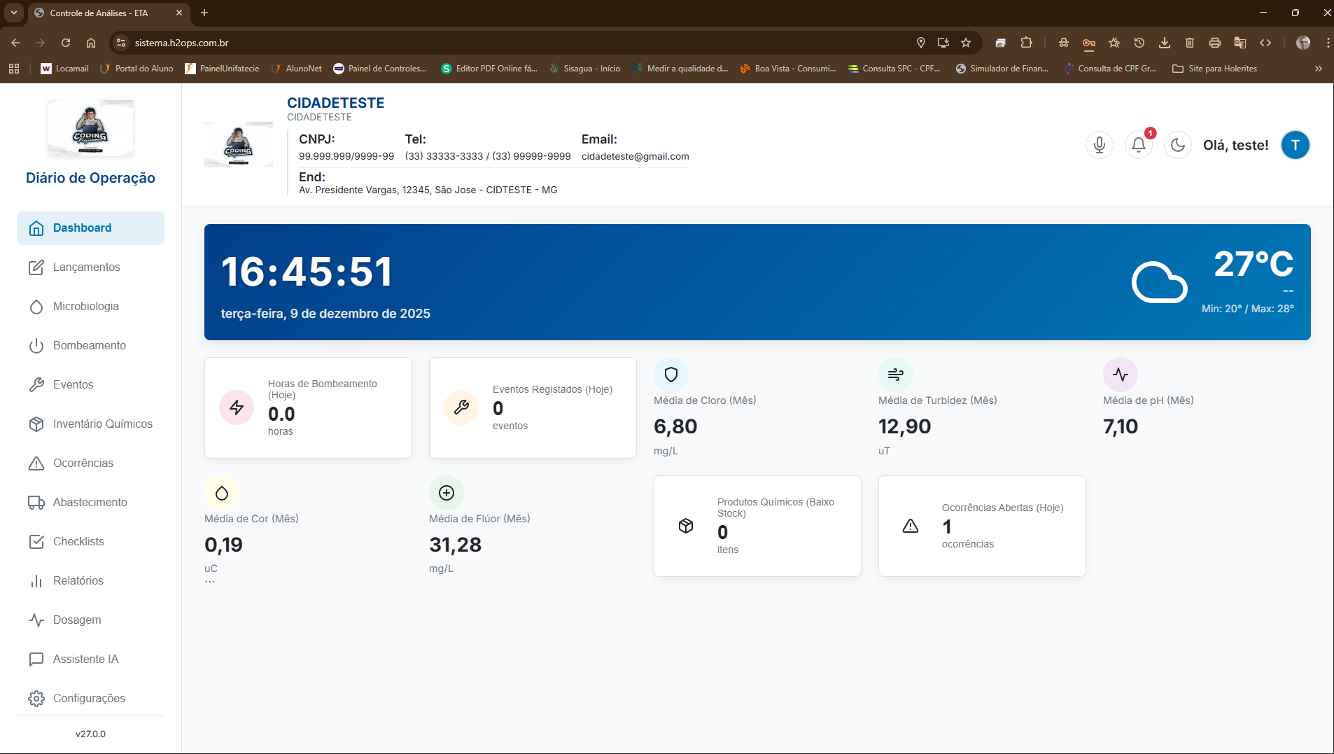Screen dimensions: 1334x754
Task: Click the user avatar T button
Action: (x=1296, y=145)
